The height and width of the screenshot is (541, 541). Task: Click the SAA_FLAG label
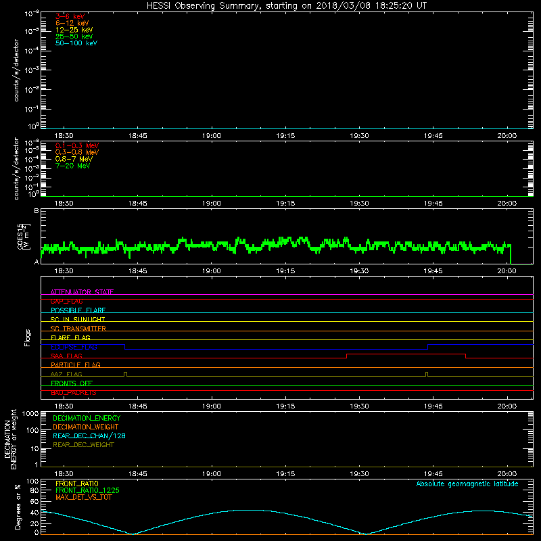[x=66, y=356]
